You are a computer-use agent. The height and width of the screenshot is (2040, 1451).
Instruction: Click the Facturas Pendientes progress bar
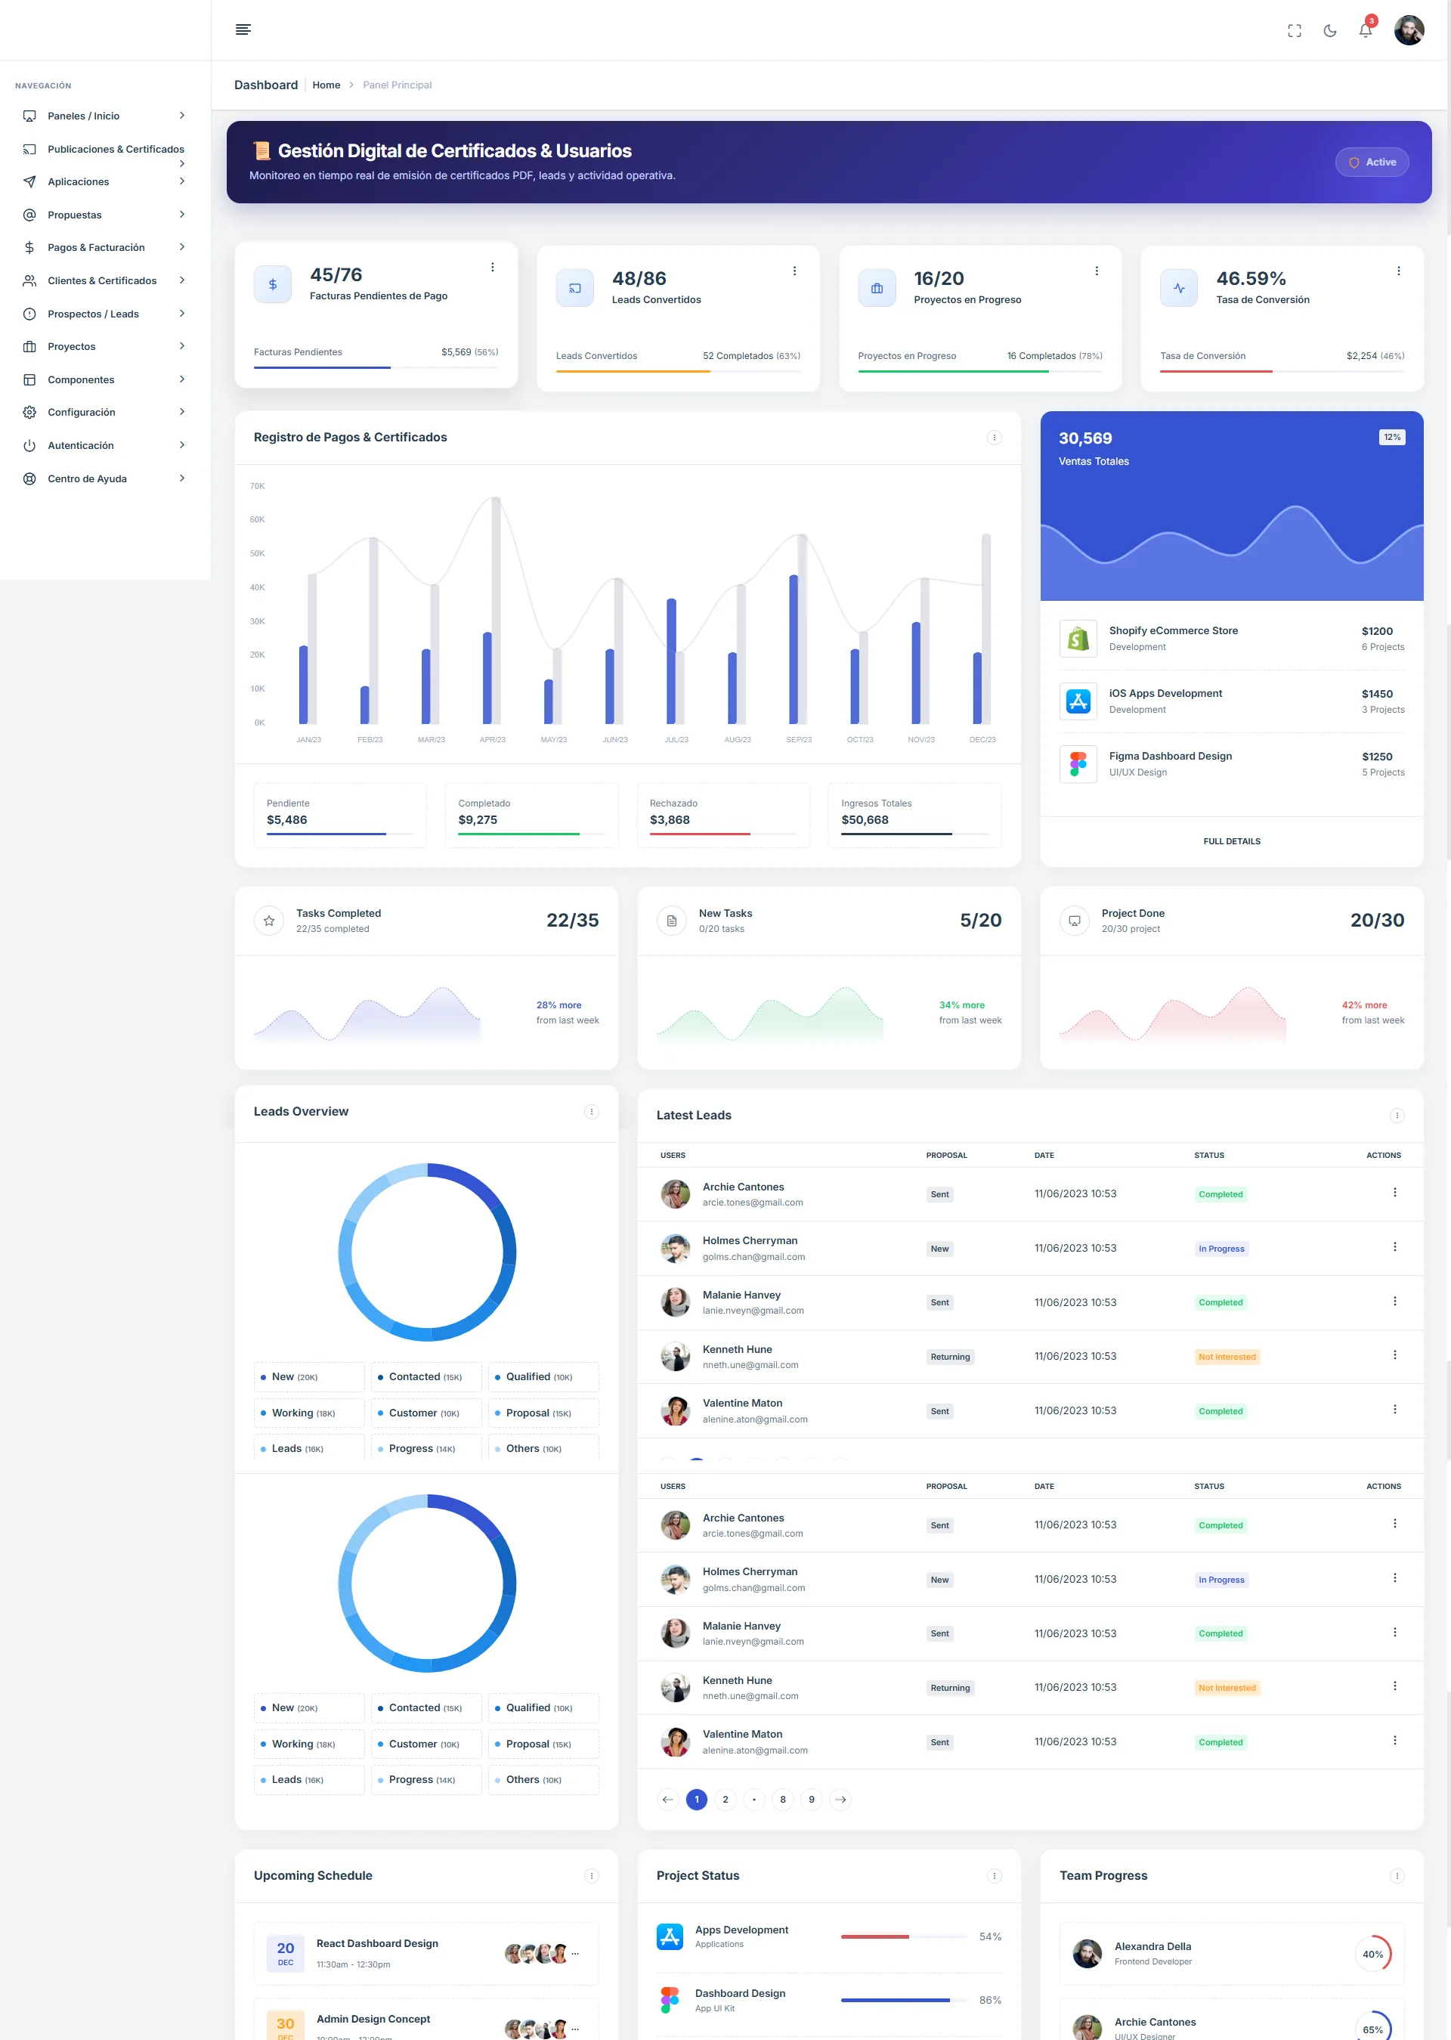click(x=376, y=367)
